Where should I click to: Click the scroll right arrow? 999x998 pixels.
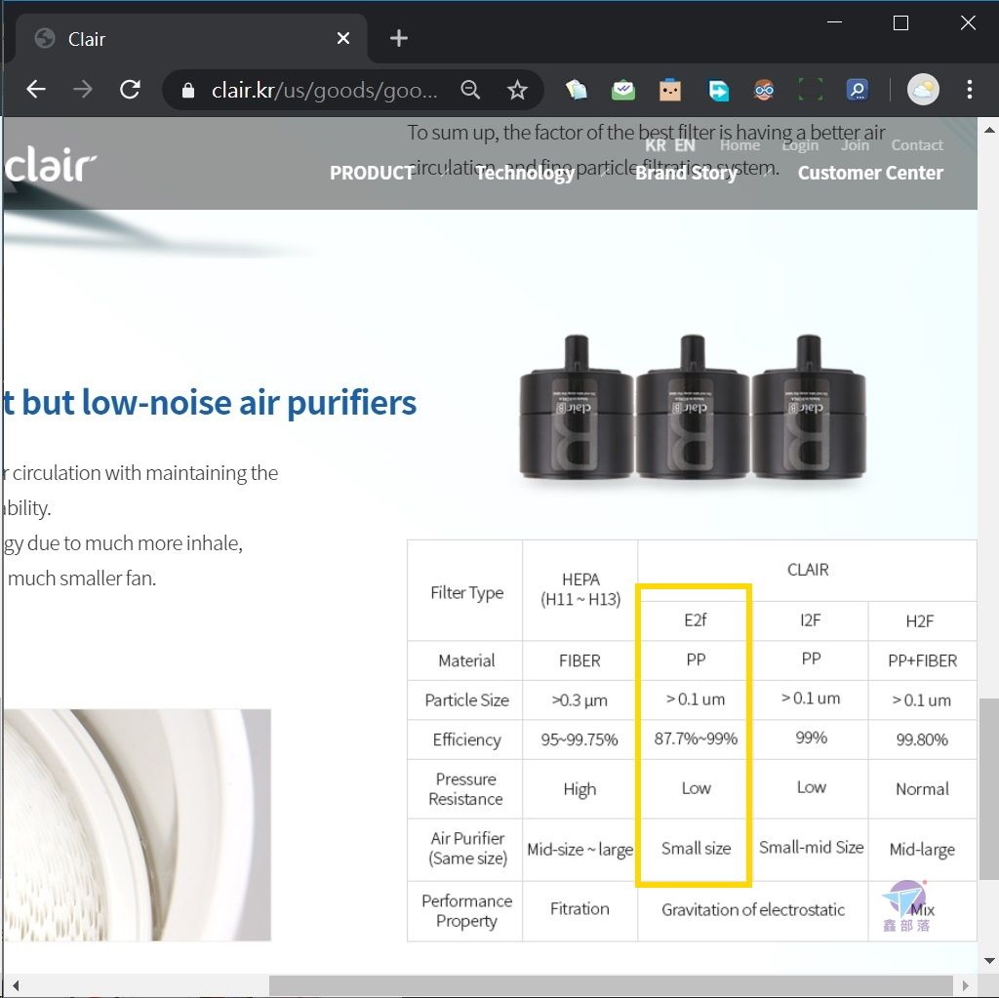point(965,985)
